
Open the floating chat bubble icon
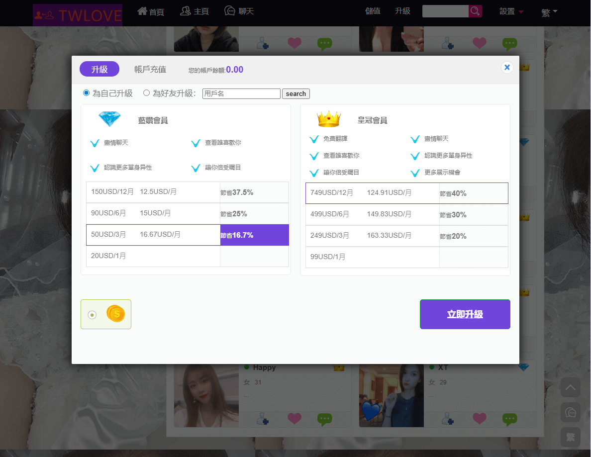pos(570,413)
